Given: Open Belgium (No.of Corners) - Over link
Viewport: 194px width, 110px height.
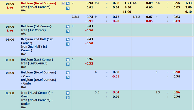Looking at the screenshot, I should (39, 74).
